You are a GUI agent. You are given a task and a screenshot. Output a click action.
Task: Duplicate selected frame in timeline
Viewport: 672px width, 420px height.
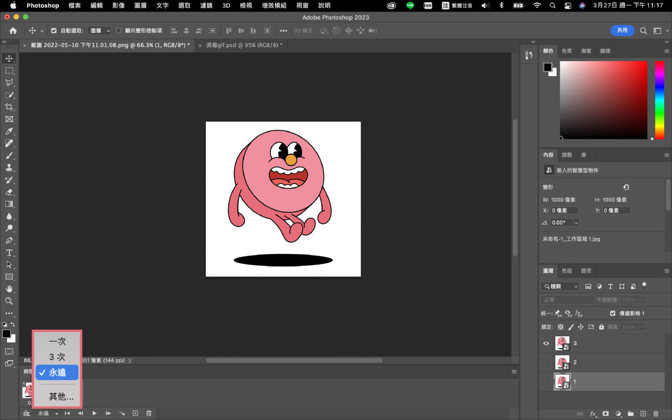(135, 413)
